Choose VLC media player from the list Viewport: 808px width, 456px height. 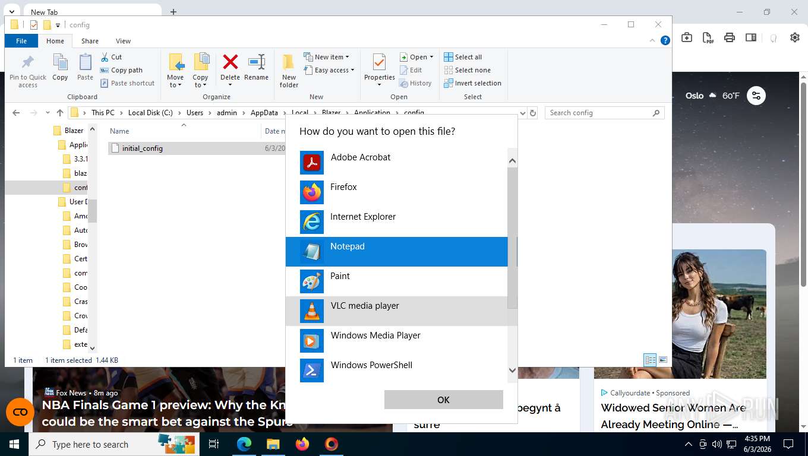pyautogui.click(x=396, y=311)
